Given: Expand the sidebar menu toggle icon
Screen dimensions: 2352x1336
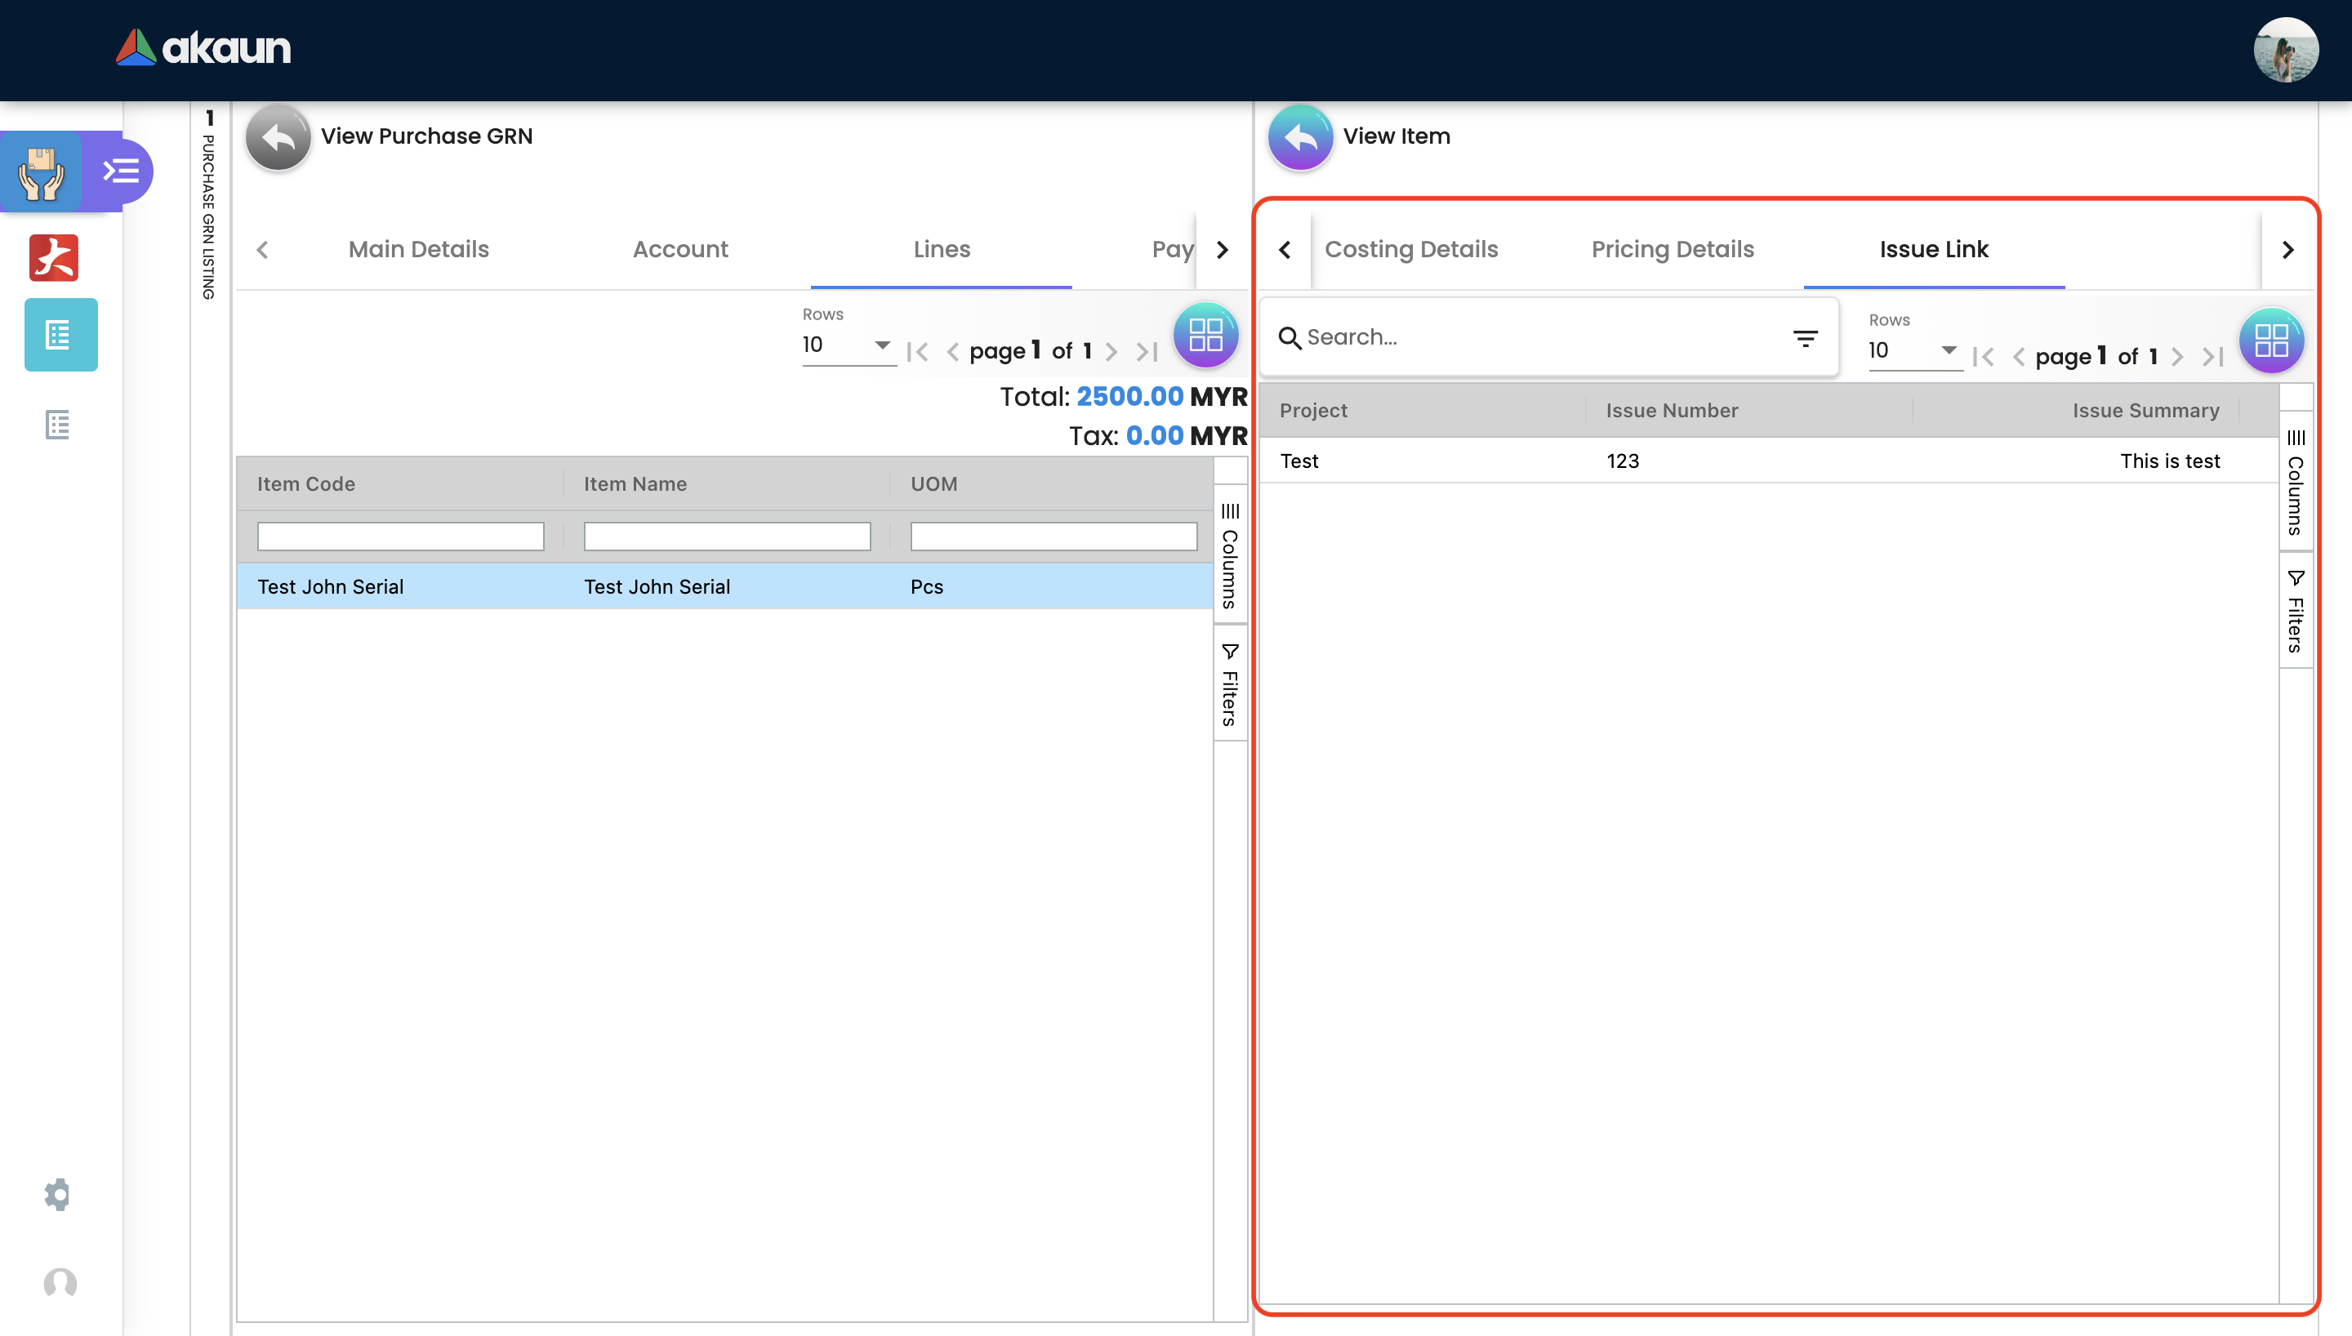Looking at the screenshot, I should pyautogui.click(x=120, y=171).
